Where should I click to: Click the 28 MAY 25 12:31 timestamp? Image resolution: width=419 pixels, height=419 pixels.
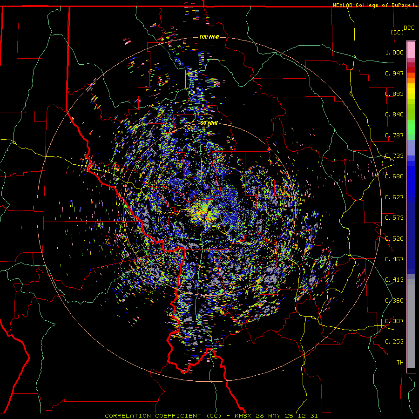click(287, 416)
